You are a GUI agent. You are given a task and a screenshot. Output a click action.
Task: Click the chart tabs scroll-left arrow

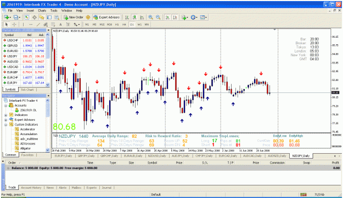click(x=335, y=156)
